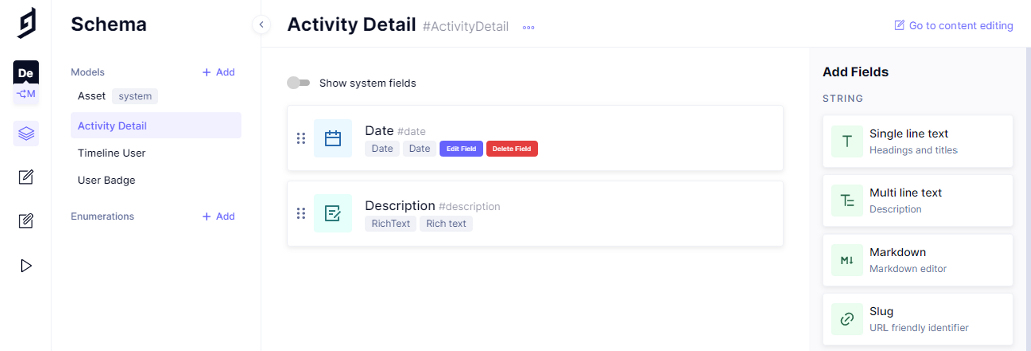This screenshot has width=1031, height=351.
Task: Add a new Enumeration
Action: coord(218,216)
